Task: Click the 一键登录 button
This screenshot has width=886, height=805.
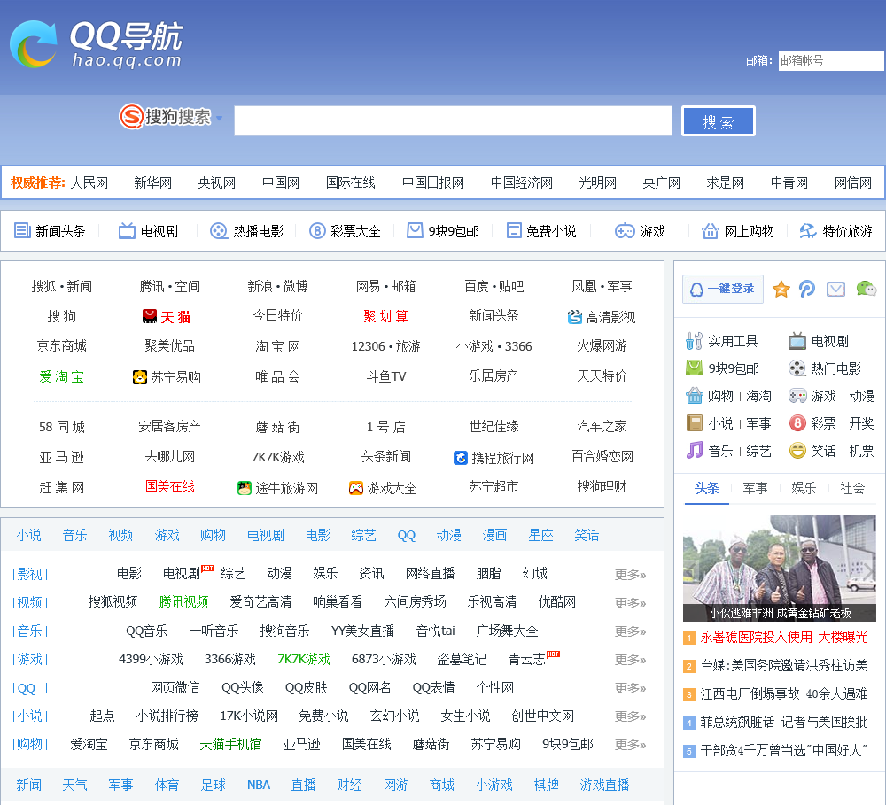Action: 723,289
